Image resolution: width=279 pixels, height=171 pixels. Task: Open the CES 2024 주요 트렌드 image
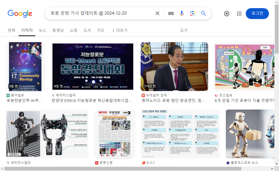click(x=180, y=134)
